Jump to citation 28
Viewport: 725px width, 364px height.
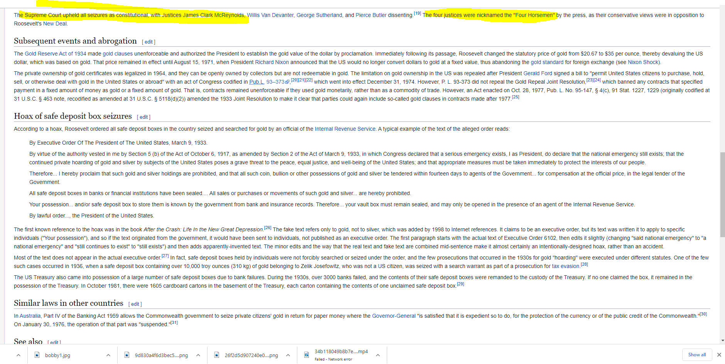584,264
